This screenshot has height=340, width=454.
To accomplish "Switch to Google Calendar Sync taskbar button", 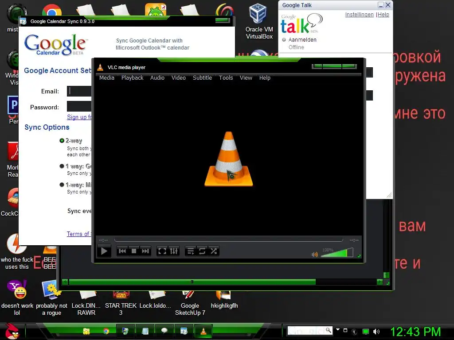I will point(184,331).
